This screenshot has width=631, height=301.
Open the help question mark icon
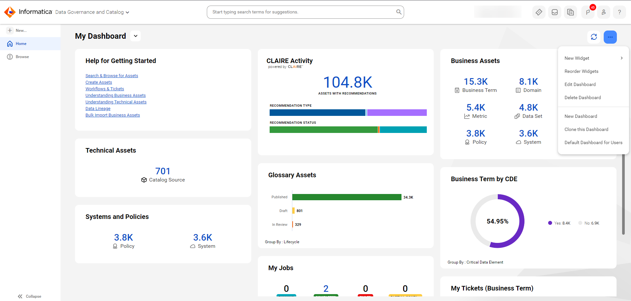[x=619, y=12]
